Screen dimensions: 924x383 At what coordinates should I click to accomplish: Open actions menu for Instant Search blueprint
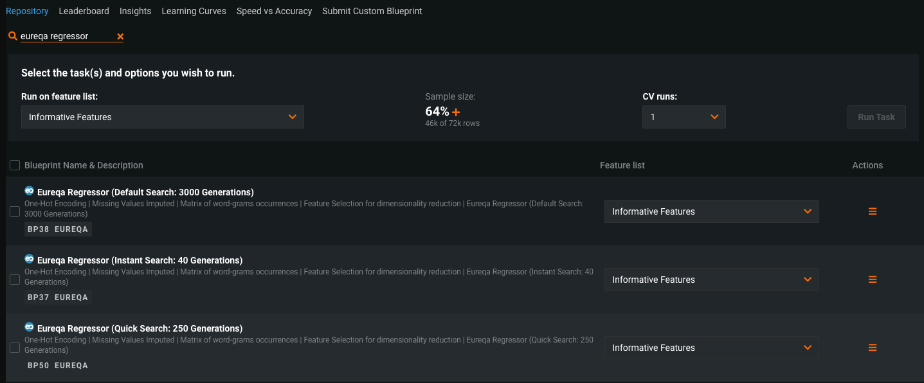[x=873, y=280]
